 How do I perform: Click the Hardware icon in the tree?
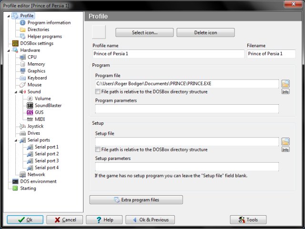coord(15,50)
